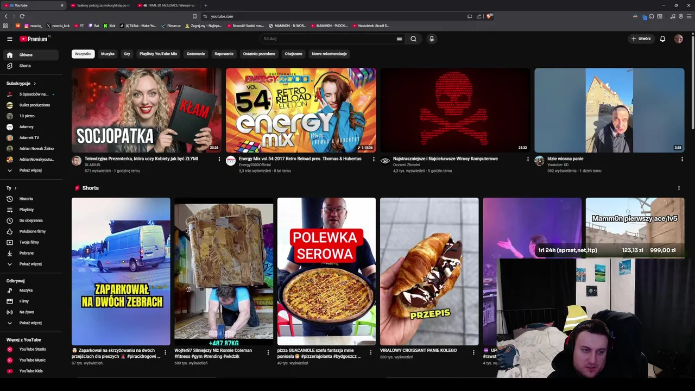
Task: Open Polubione filmy liked videos
Action: tap(30, 231)
